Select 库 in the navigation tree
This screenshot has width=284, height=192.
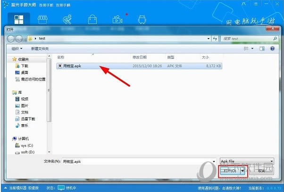pos(17,93)
